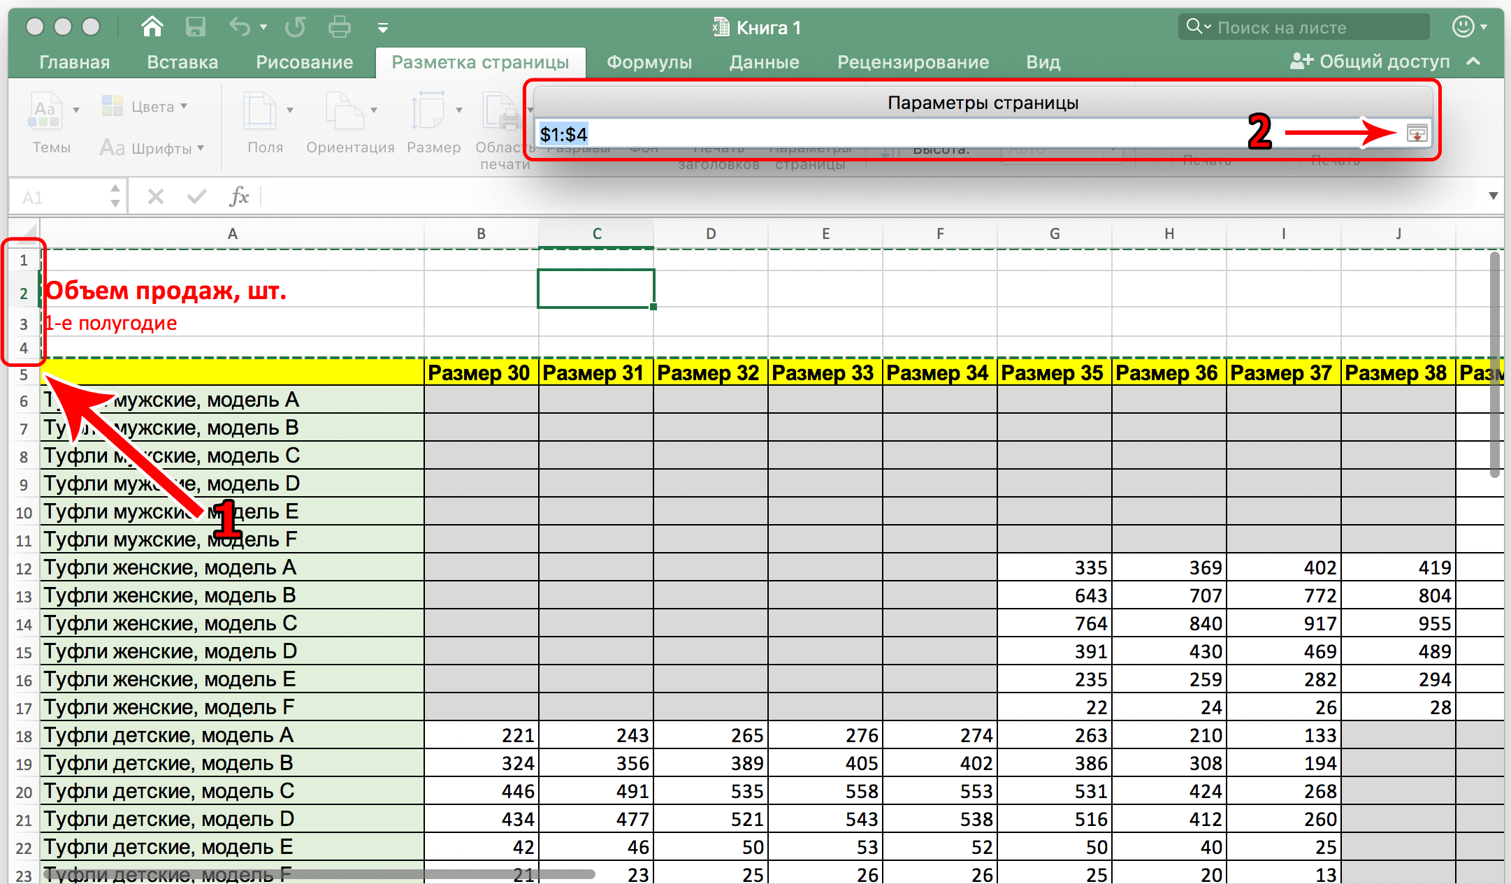Open the Вид tab

coord(1043,62)
